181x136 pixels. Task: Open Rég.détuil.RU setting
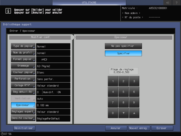click(x=23, y=92)
